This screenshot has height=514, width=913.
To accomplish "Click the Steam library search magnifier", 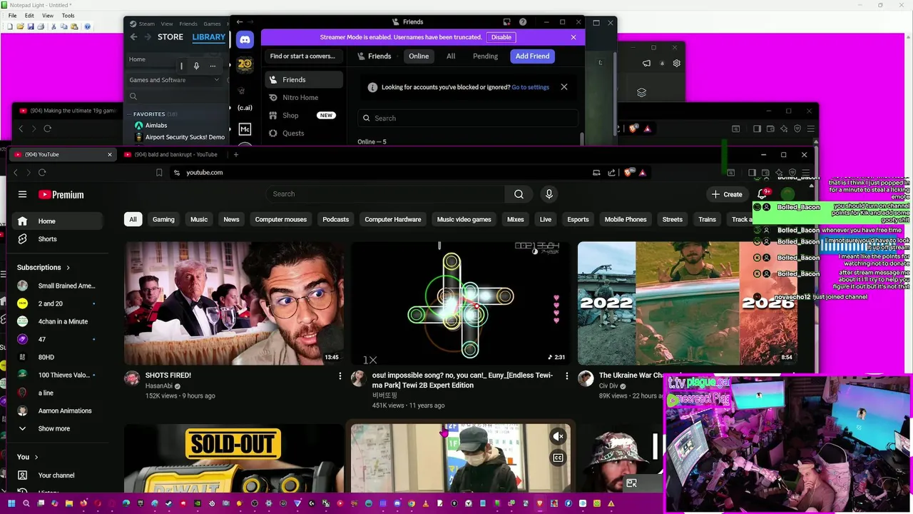I will 133,96.
